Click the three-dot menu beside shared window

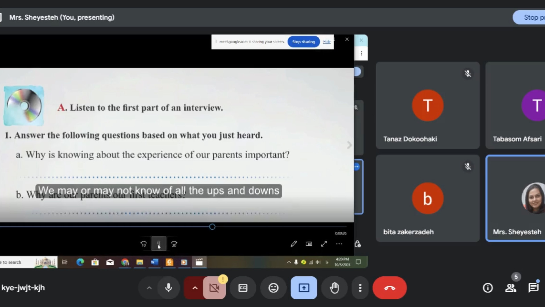[361, 53]
